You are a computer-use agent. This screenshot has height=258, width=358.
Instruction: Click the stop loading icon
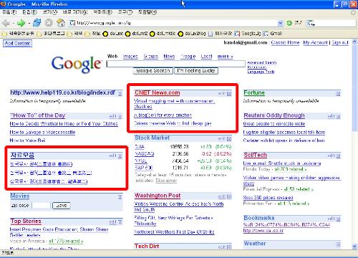pyautogui.click(x=49, y=23)
